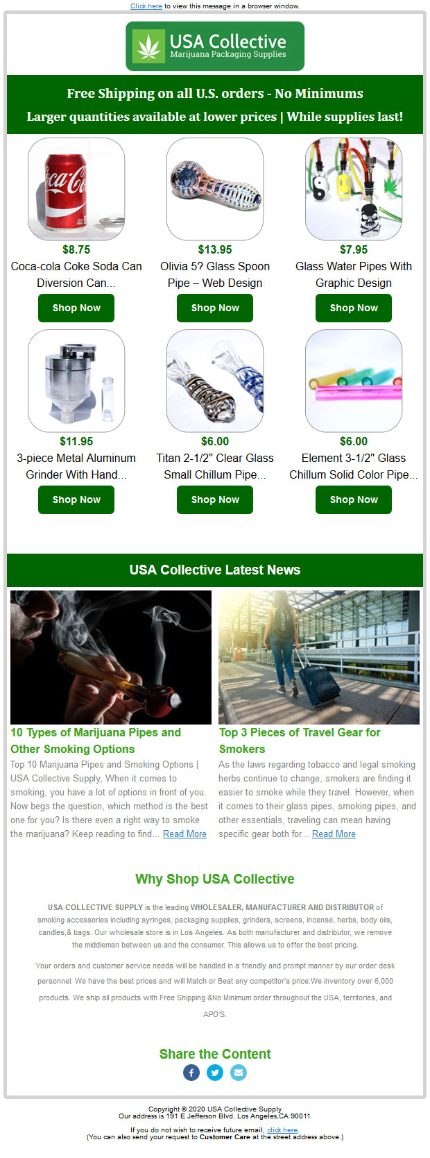This screenshot has height=1158, width=430.
Task: Click Shop Now under Titan Clear Glass Chillum
Action: point(215,499)
